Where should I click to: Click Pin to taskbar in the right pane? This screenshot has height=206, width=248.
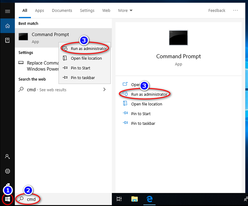click(143, 123)
